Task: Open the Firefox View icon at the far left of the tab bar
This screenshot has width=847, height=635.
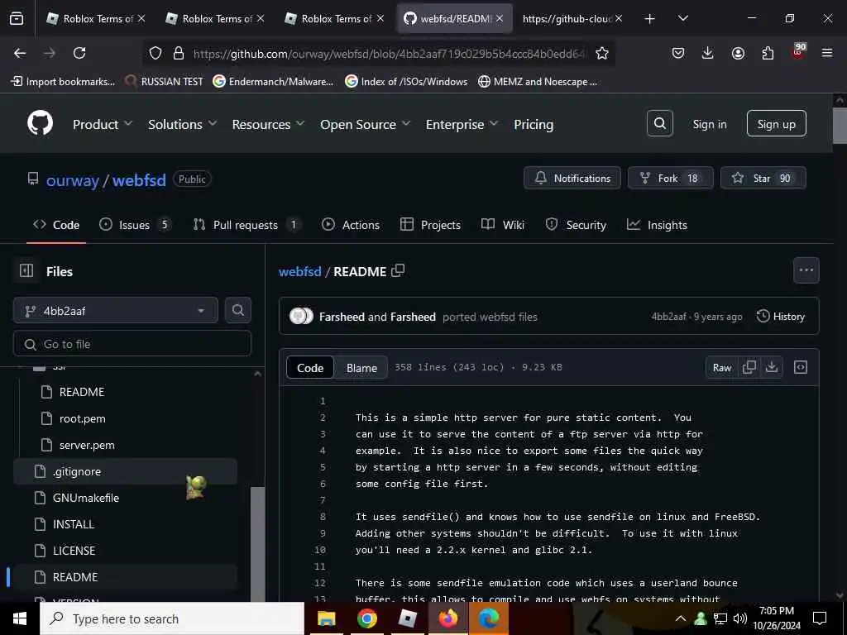Action: tap(17, 19)
